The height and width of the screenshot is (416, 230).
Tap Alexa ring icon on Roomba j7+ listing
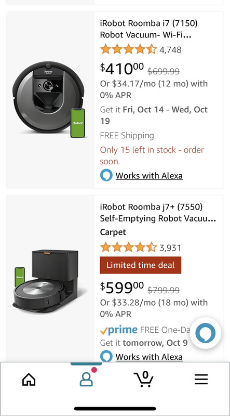click(106, 356)
